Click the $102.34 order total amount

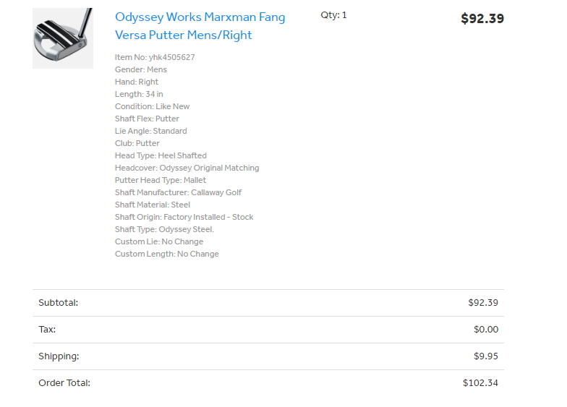[480, 383]
